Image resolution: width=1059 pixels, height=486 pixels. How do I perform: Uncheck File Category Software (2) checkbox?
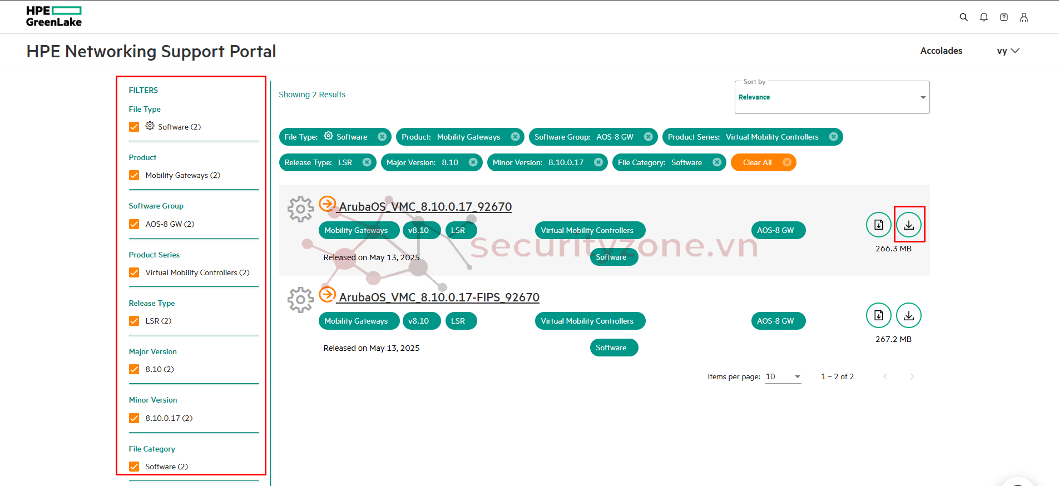[x=134, y=467]
